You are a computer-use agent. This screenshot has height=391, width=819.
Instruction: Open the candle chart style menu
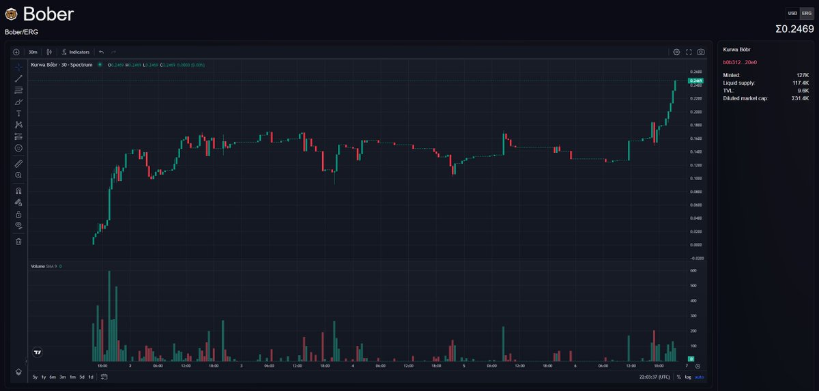(x=49, y=52)
